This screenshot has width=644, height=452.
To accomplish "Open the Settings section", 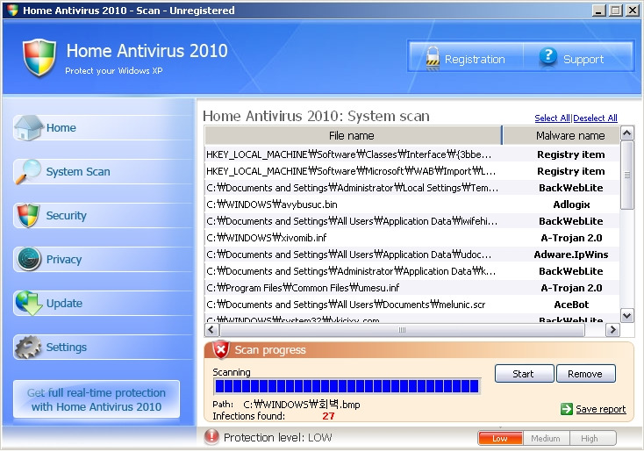I will click(103, 348).
